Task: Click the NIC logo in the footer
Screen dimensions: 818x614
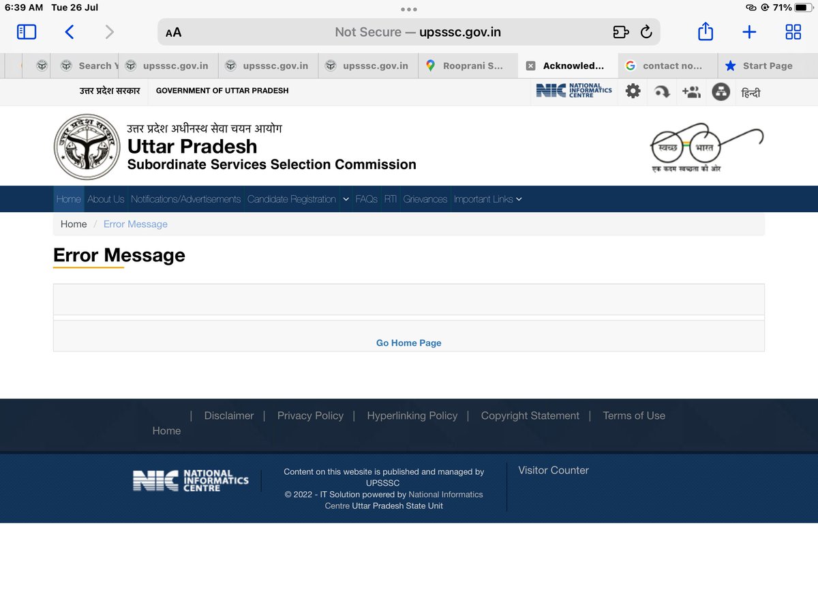Action: point(191,480)
